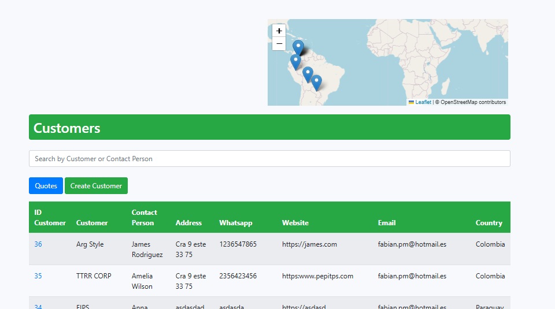Open the OpenStreetMap contributors link
This screenshot has width=555, height=309.
tap(473, 102)
